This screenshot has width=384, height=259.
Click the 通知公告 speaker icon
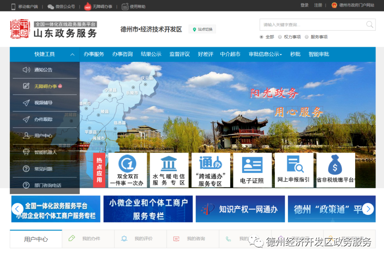coord(26,70)
